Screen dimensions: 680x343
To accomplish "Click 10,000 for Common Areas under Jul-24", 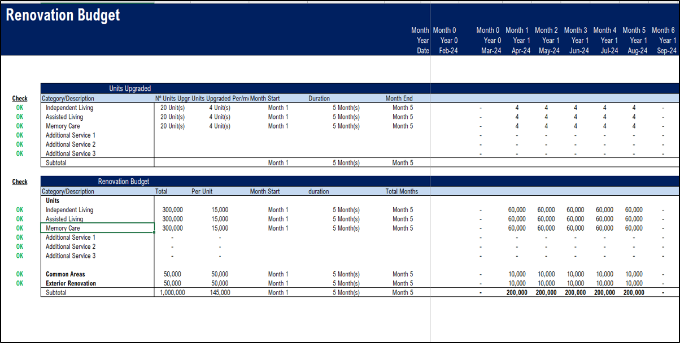I will 604,274.
